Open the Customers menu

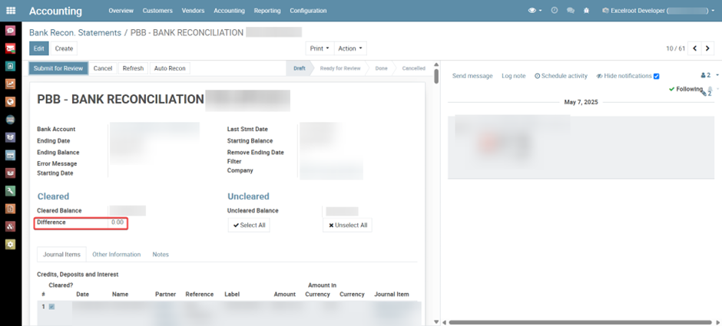[157, 10]
